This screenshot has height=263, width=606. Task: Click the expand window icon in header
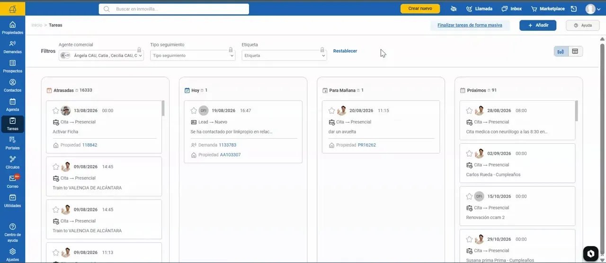pyautogui.click(x=574, y=9)
